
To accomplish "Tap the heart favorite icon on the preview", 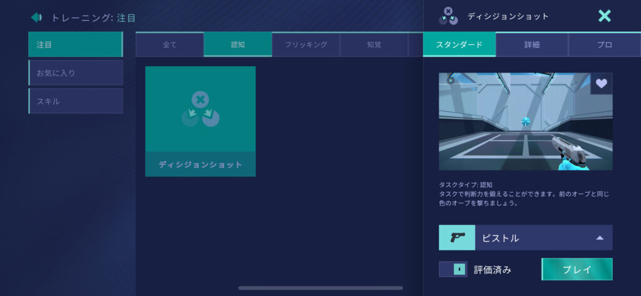I will [x=602, y=83].
